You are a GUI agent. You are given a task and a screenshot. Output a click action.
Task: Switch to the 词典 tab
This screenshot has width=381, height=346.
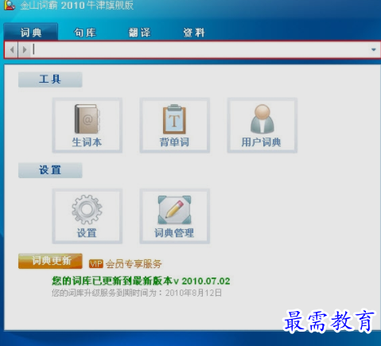tap(31, 33)
